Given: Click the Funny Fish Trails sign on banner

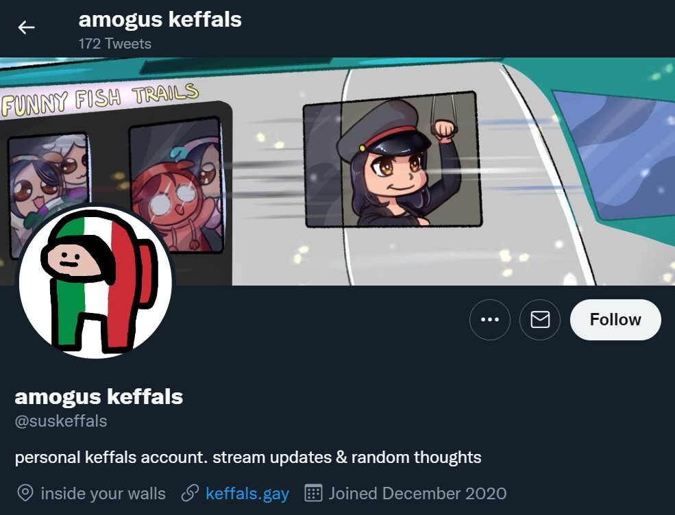Looking at the screenshot, I should (100, 99).
